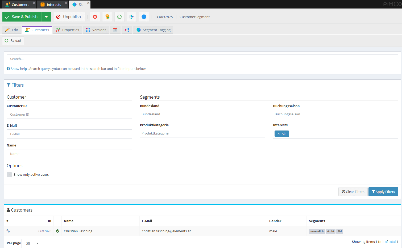Switch to the Segment Tagging tab
The width and height of the screenshot is (402, 248).
(154, 30)
